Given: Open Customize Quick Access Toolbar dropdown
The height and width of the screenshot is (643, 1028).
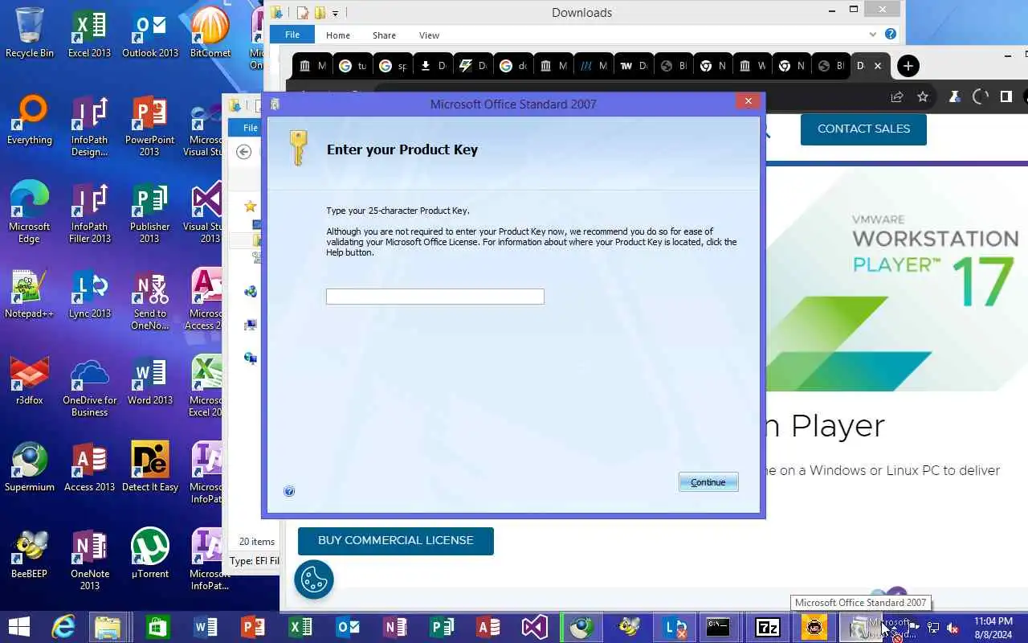Looking at the screenshot, I should pos(336,13).
